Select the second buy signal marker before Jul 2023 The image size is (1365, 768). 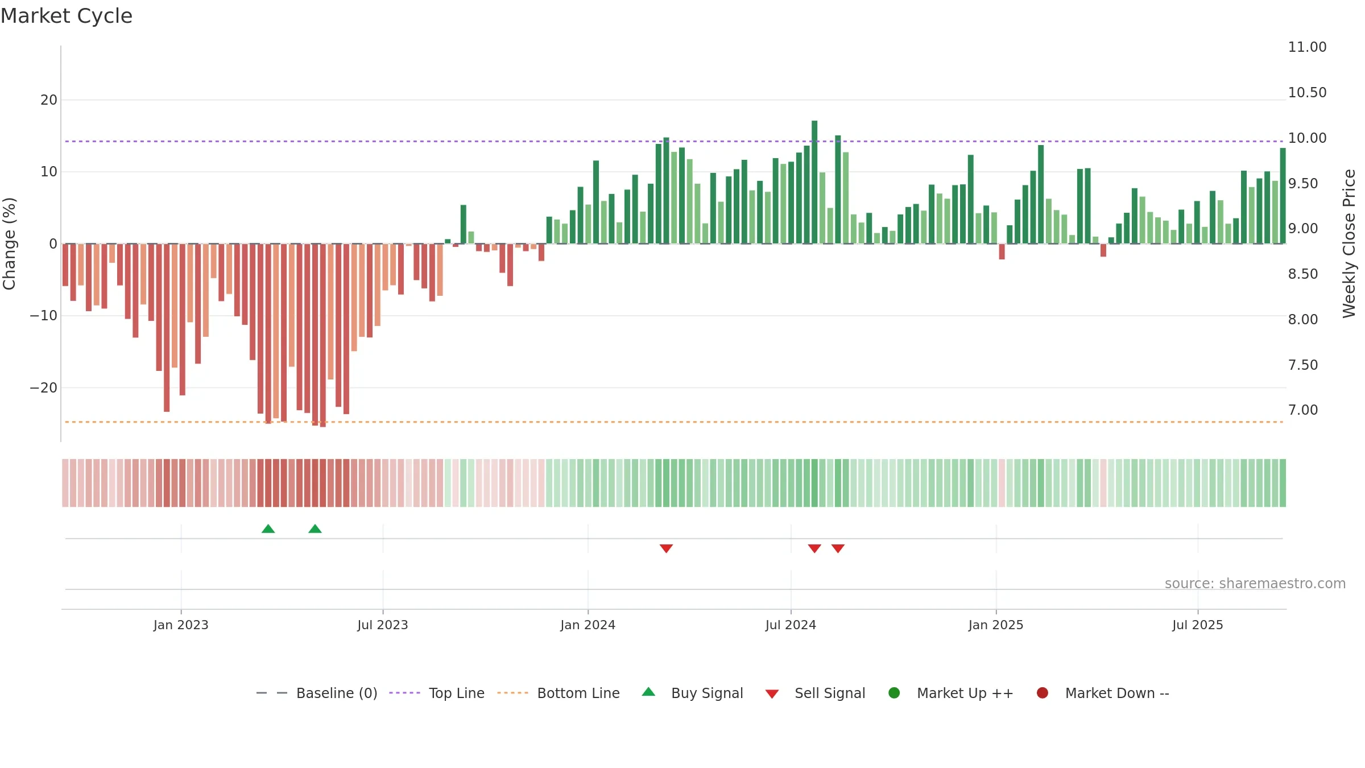coord(315,529)
